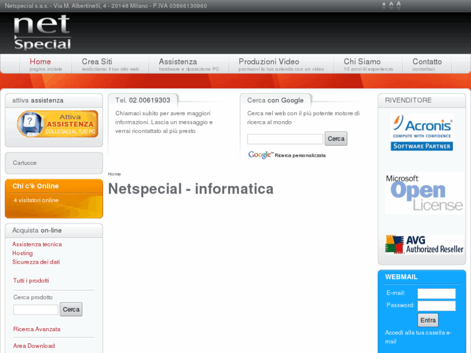Go to the Home menu item
The width and height of the screenshot is (471, 353).
click(x=45, y=65)
